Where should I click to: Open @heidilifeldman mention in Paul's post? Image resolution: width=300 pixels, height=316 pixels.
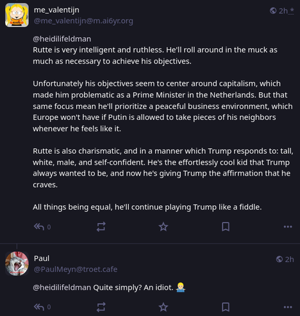pos(62,287)
